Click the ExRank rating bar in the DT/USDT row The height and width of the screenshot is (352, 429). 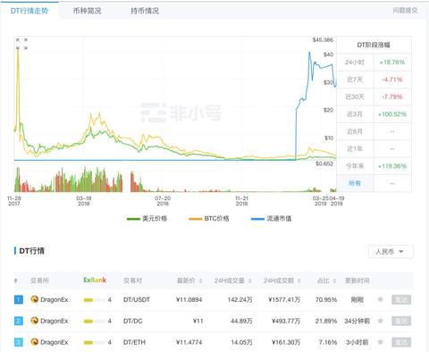tap(94, 300)
